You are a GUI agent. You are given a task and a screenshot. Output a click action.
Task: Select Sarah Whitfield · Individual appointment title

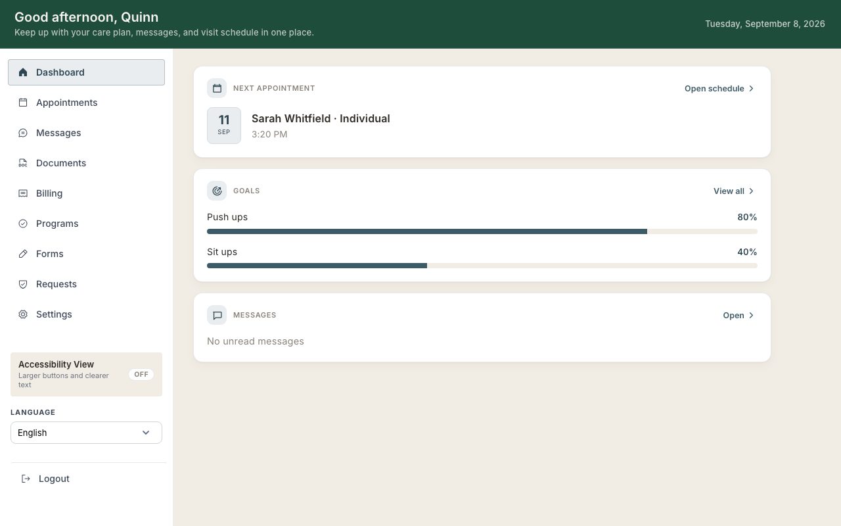pos(321,118)
